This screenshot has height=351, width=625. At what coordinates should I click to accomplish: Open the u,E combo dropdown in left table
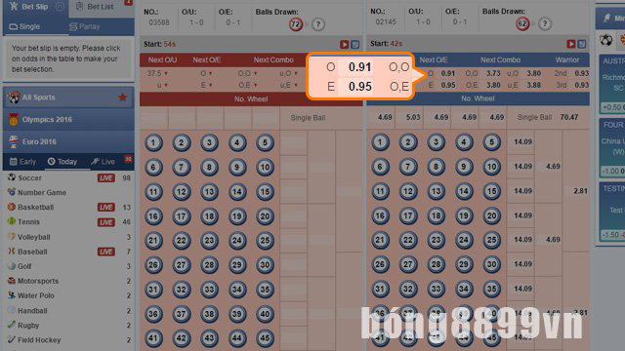click(x=289, y=85)
